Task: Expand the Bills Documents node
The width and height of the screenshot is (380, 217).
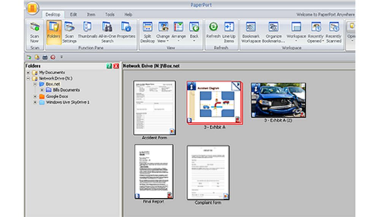Action: 42,90
